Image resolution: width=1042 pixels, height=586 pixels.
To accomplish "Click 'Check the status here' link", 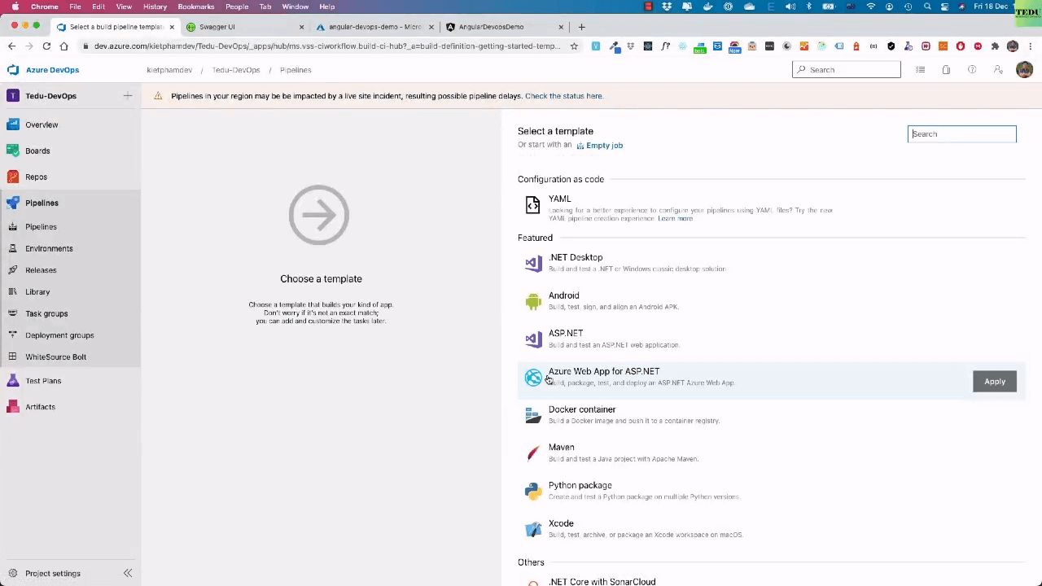I will (563, 96).
